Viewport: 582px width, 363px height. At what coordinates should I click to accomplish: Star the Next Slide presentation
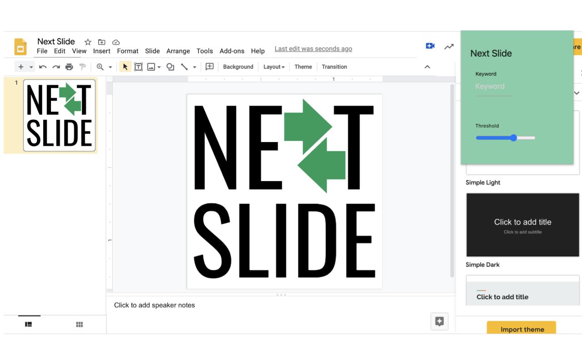coord(88,42)
